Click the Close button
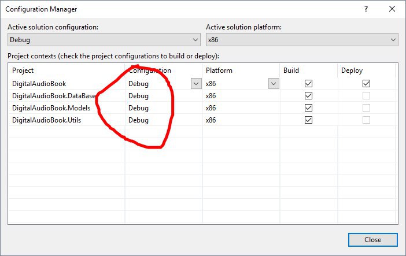 coord(372,240)
